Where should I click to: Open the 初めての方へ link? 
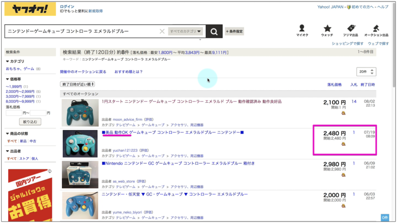pyautogui.click(x=362, y=7)
